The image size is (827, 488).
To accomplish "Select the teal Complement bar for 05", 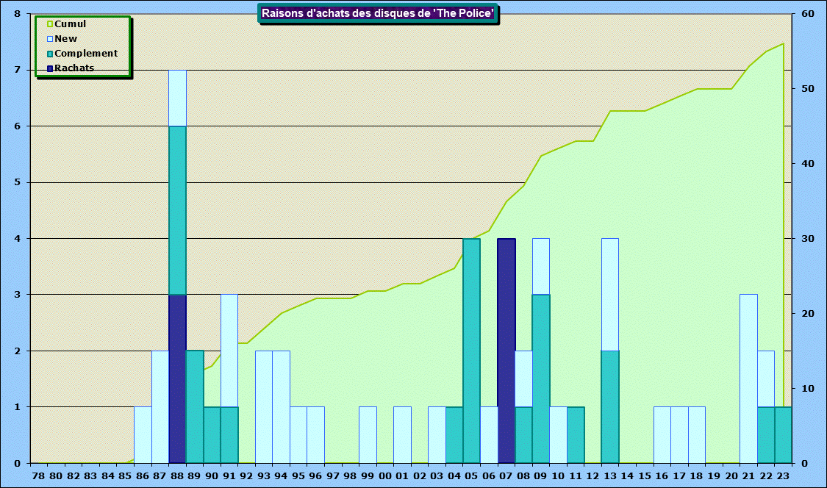I will click(x=471, y=351).
